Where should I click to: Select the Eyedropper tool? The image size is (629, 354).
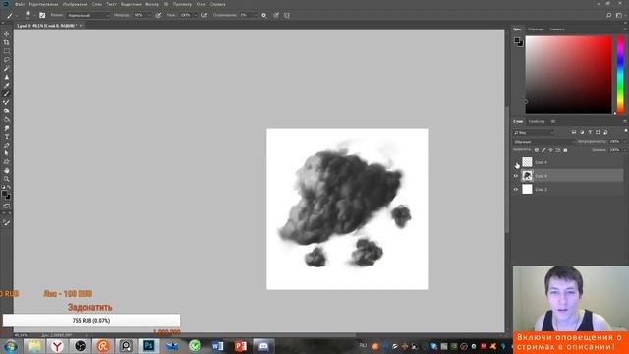(x=7, y=86)
